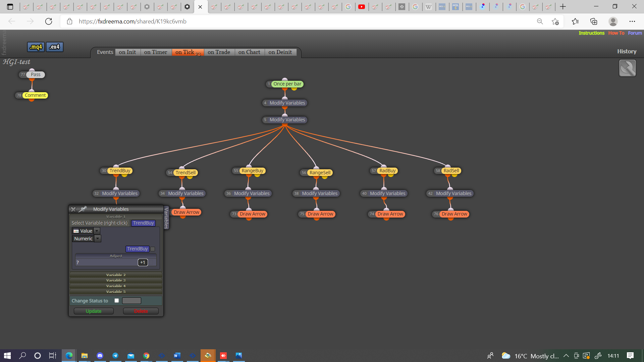Open the History panel
Image resolution: width=644 pixels, height=362 pixels.
(x=627, y=51)
